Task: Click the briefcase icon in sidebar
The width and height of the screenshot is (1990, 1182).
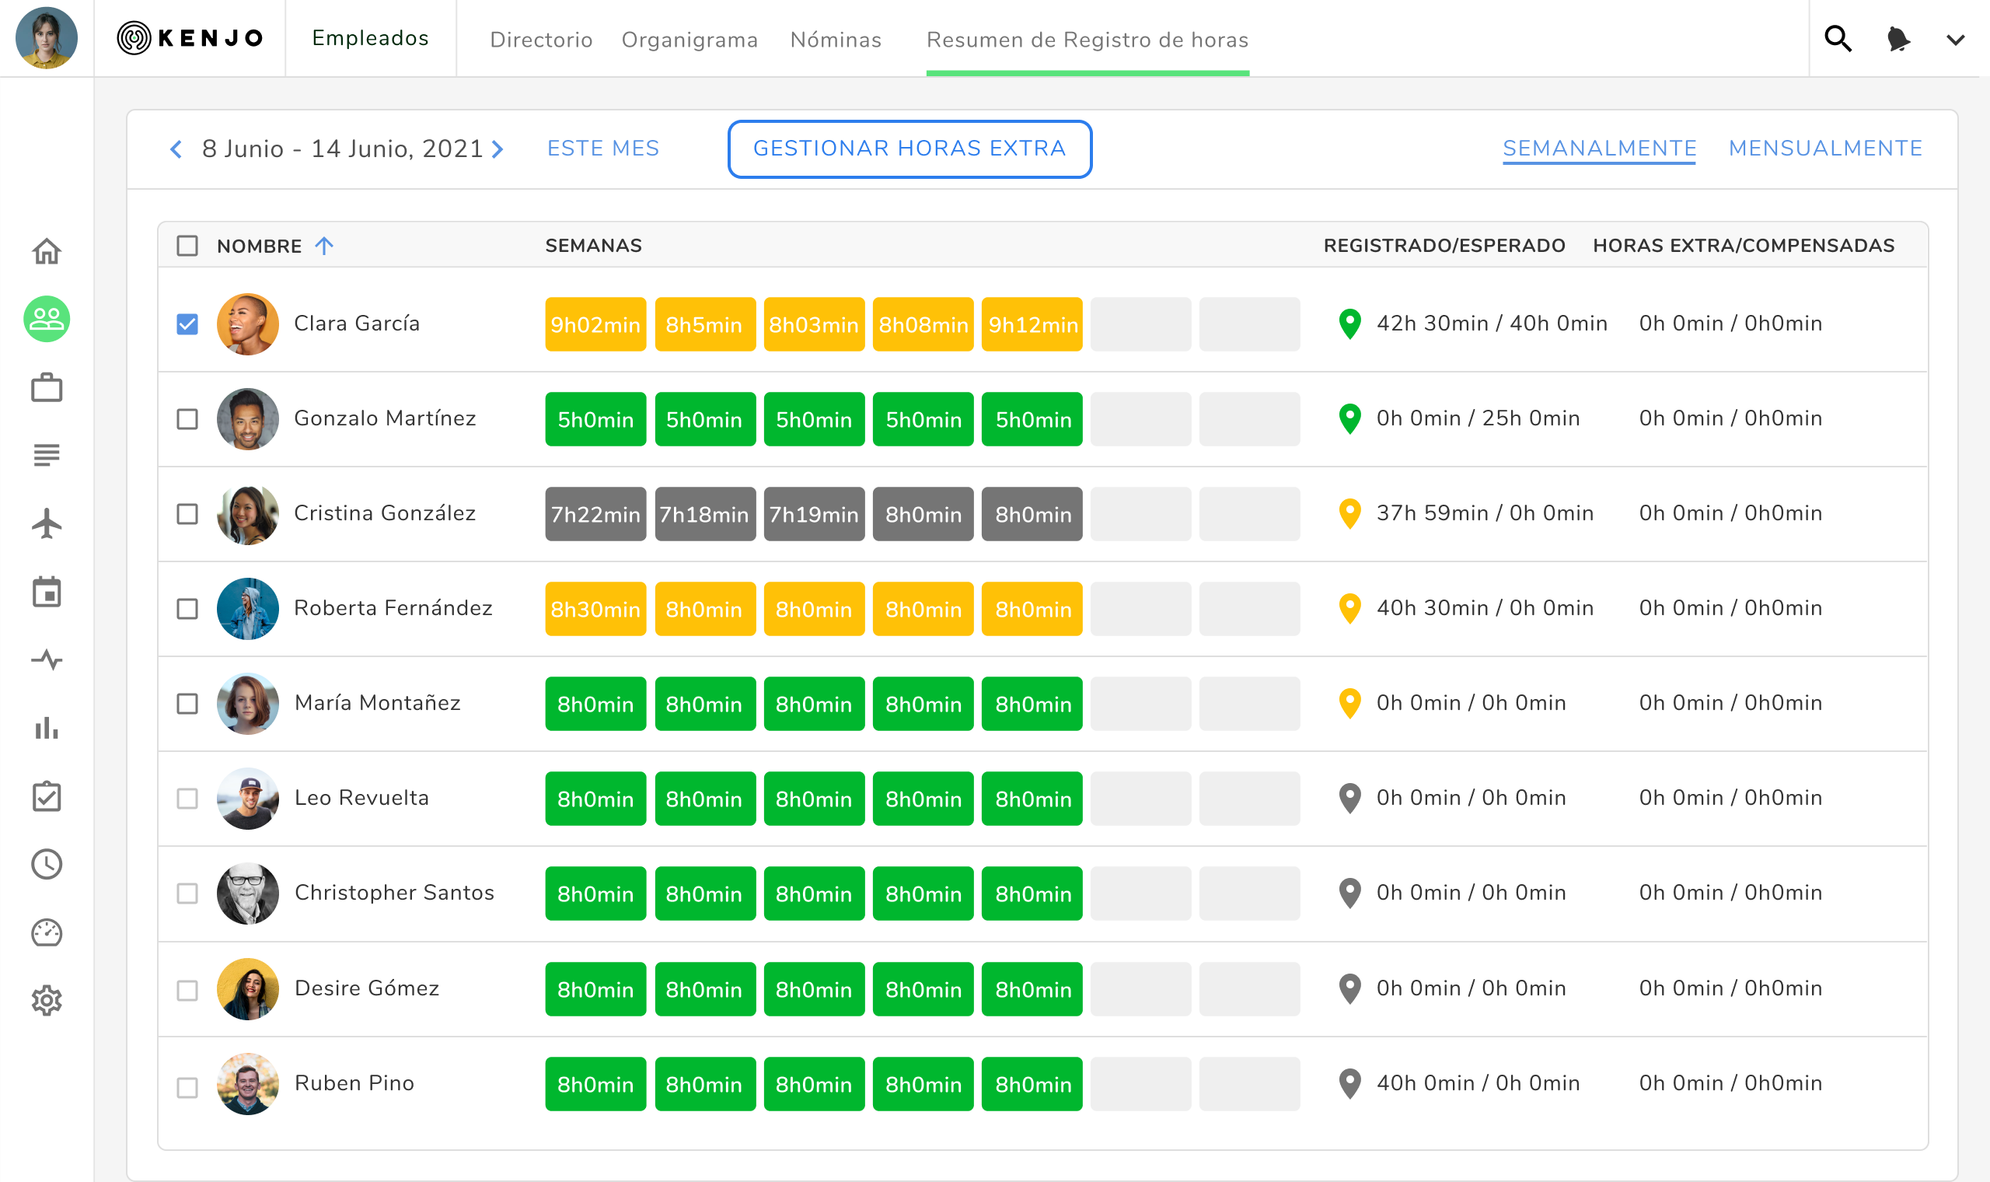Action: coord(46,388)
